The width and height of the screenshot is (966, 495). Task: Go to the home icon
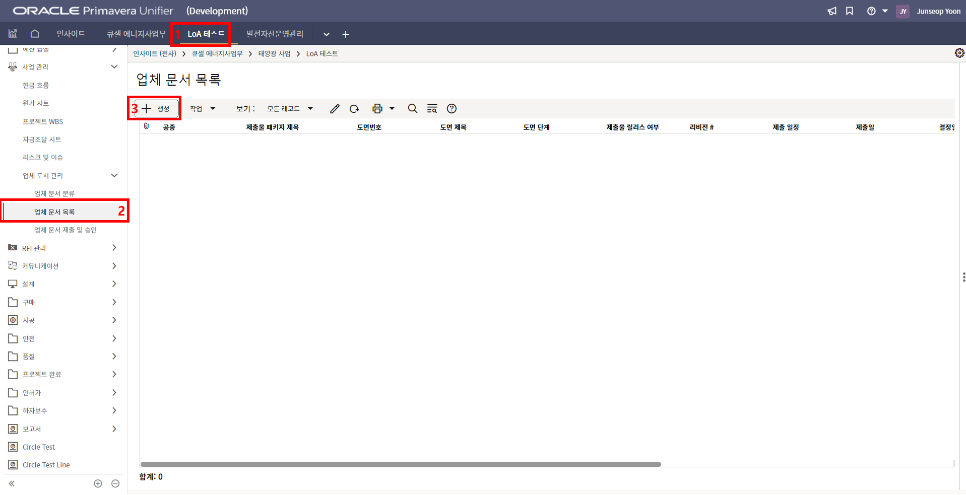[x=35, y=34]
